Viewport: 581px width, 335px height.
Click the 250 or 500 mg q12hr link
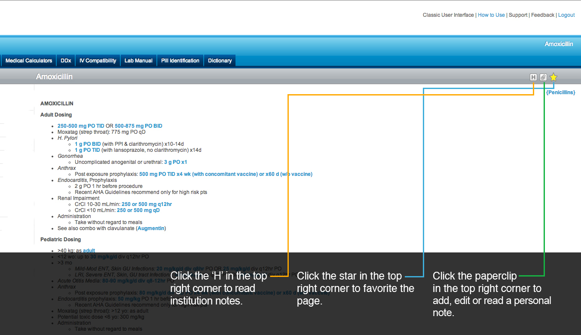tap(147, 204)
